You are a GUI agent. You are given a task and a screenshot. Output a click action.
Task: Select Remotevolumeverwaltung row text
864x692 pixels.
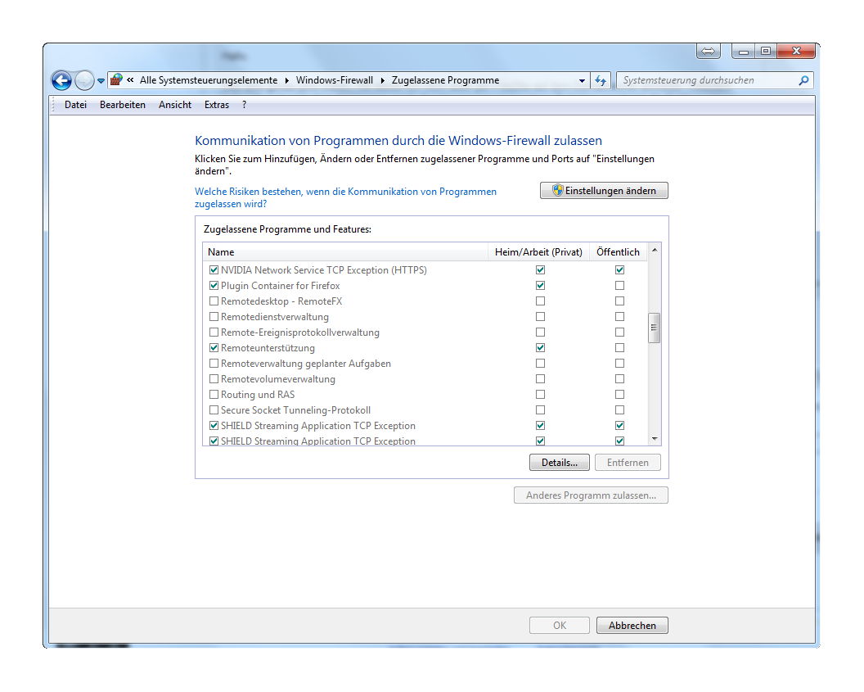pos(278,379)
